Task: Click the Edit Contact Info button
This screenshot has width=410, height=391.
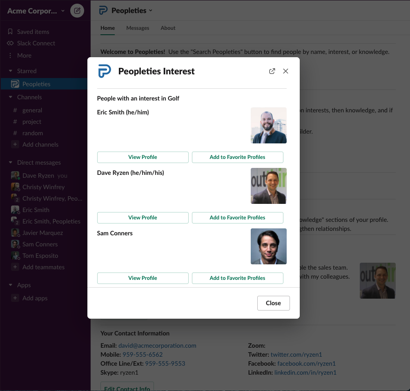Action: click(x=127, y=386)
